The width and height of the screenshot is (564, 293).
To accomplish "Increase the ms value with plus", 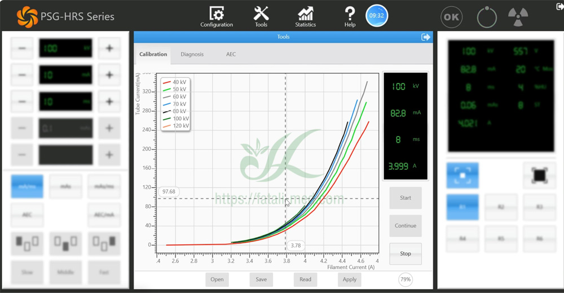I will [109, 102].
